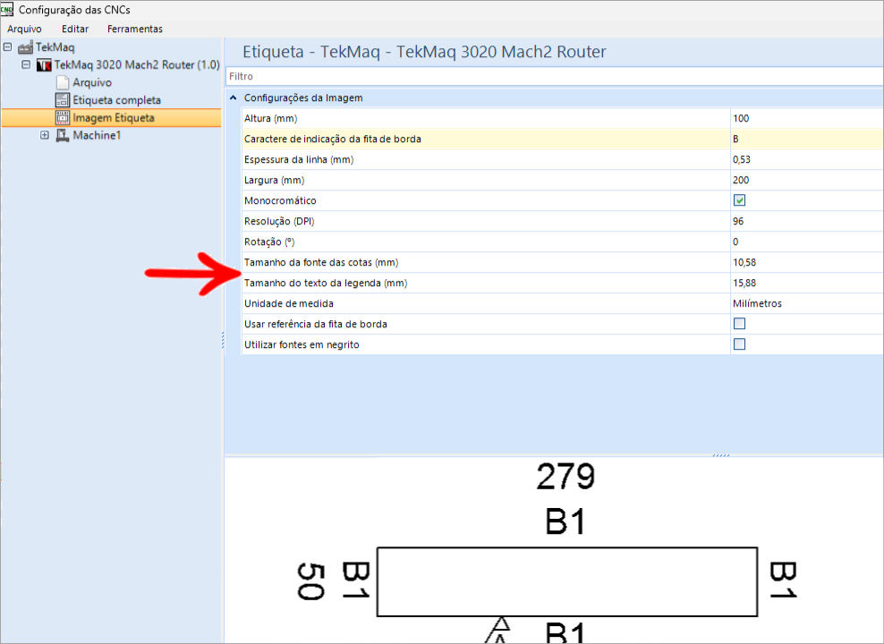Enable Utilizar fontes em negrito checkbox
The width and height of the screenshot is (884, 644).
(739, 344)
